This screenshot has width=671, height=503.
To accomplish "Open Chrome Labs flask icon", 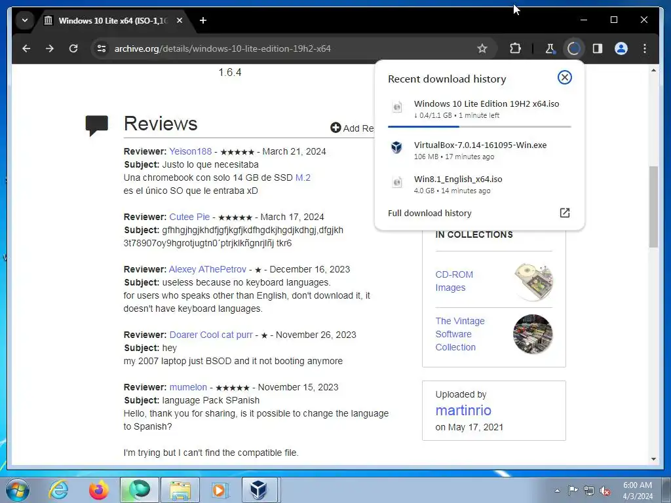I will pyautogui.click(x=550, y=48).
